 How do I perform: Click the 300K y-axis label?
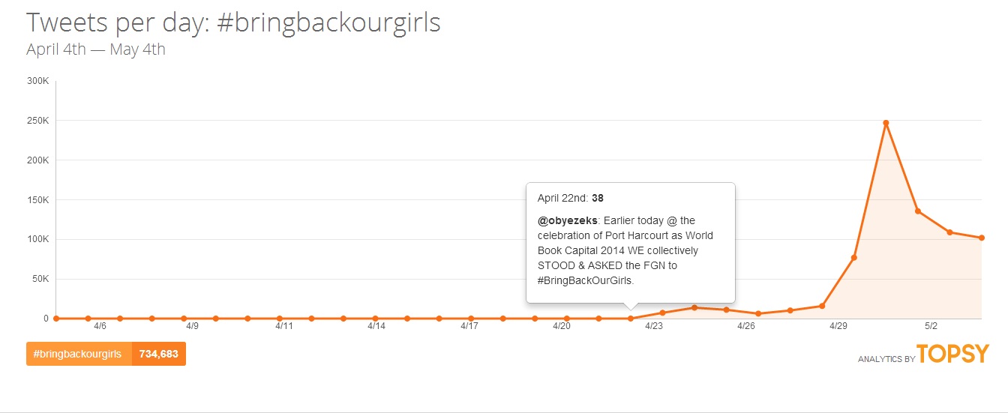click(37, 81)
